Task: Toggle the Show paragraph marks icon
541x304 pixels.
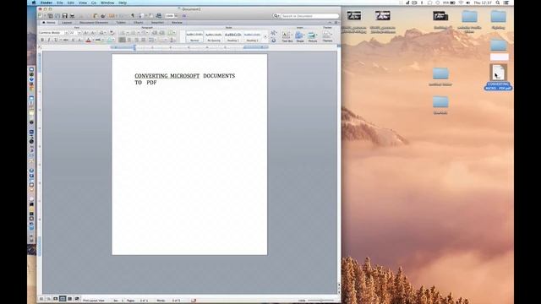Action: click(133, 16)
